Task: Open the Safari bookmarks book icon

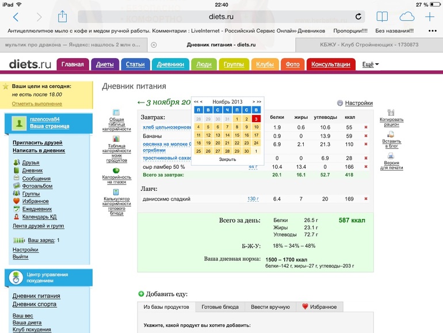Action: (382, 17)
